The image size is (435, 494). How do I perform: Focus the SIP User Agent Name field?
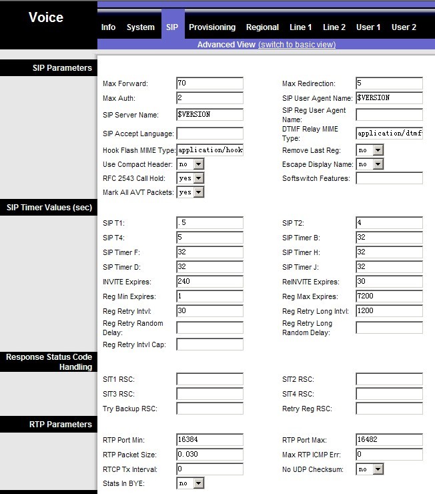pyautogui.click(x=390, y=98)
